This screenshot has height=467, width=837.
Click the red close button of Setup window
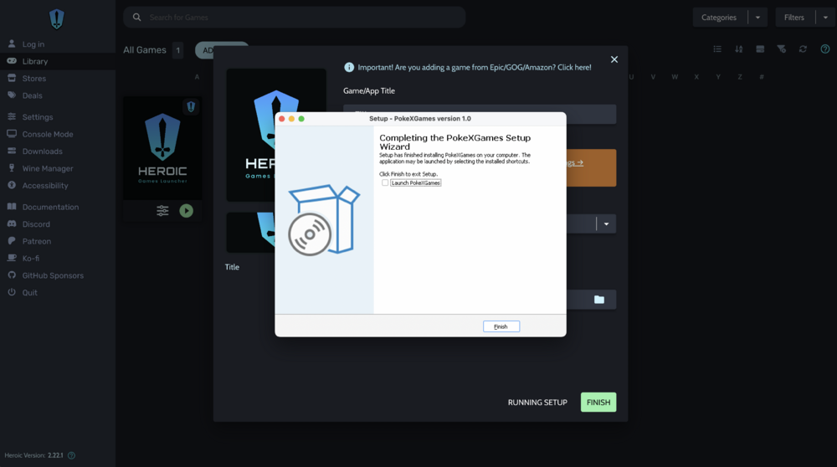click(x=282, y=119)
